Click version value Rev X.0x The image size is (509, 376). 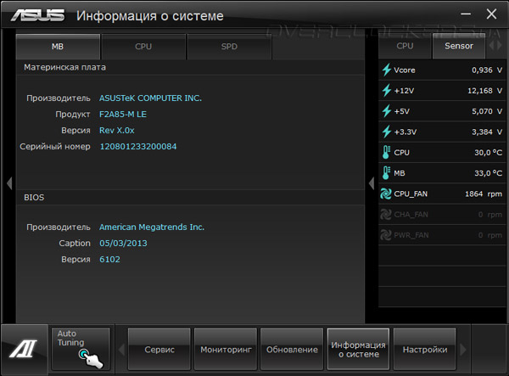(116, 131)
